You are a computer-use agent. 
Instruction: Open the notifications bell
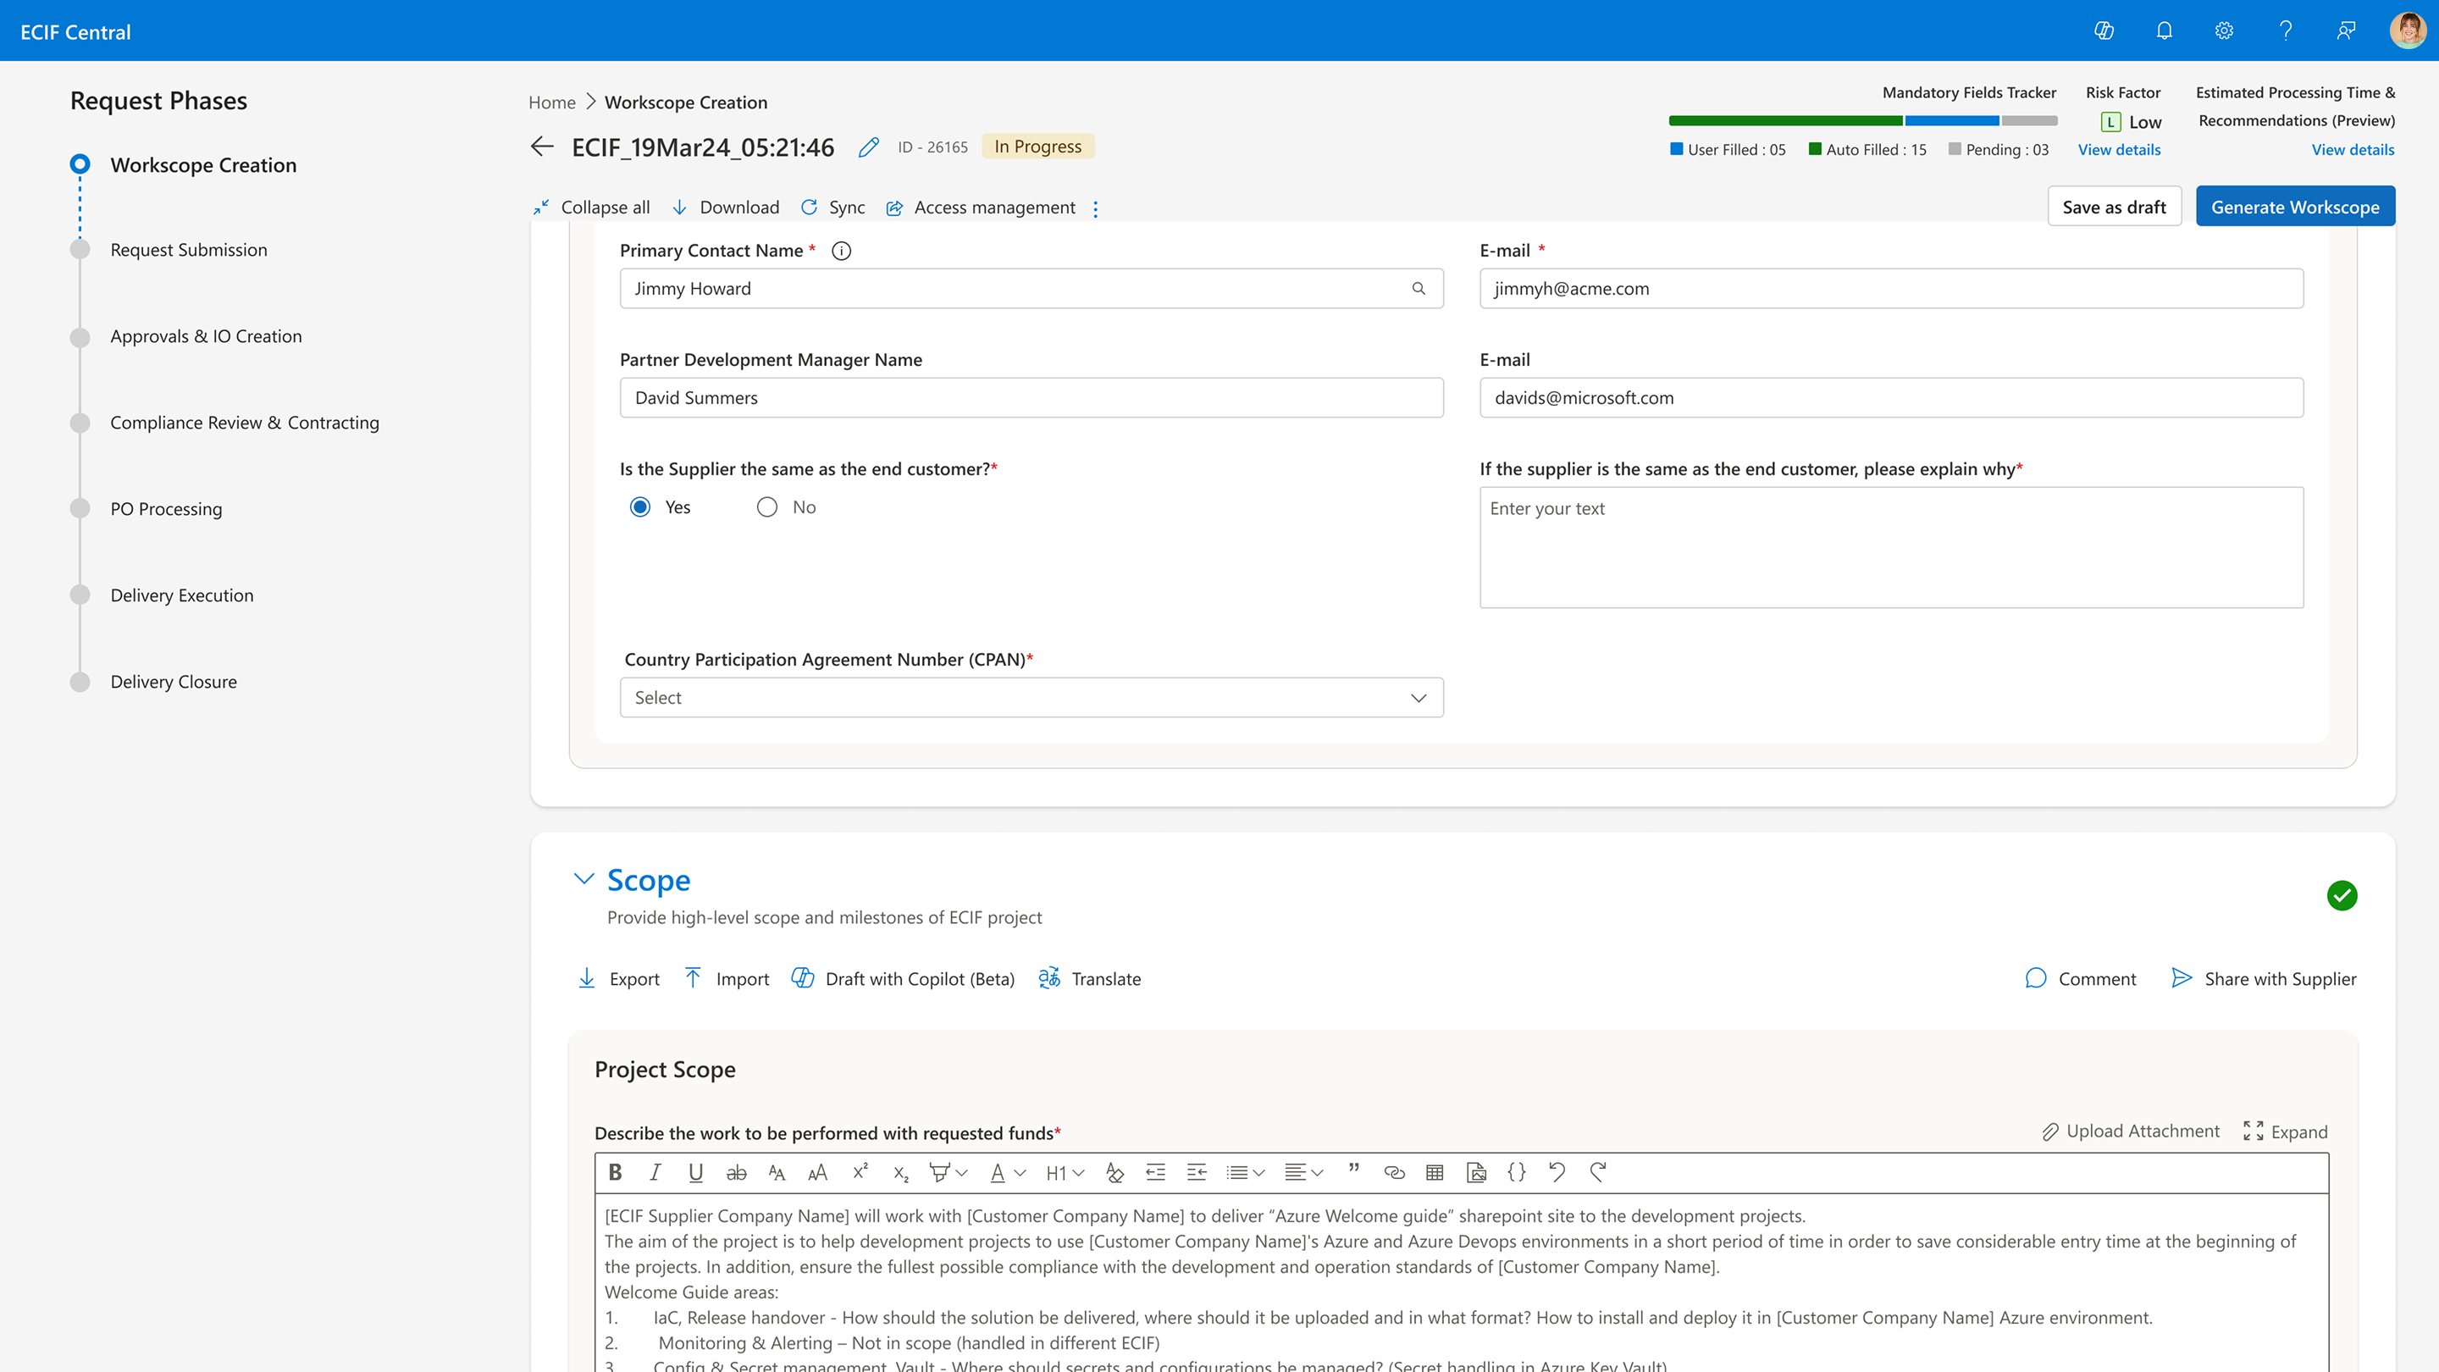click(x=2165, y=31)
